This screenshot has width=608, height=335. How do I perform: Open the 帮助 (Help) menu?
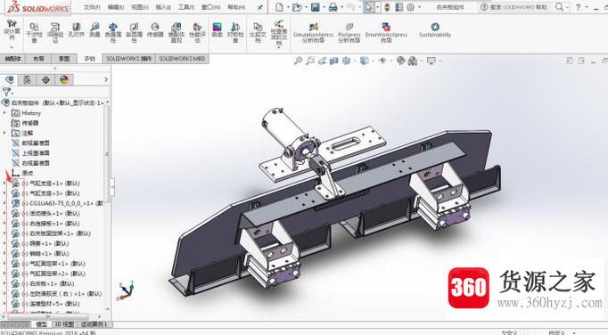(x=236, y=7)
